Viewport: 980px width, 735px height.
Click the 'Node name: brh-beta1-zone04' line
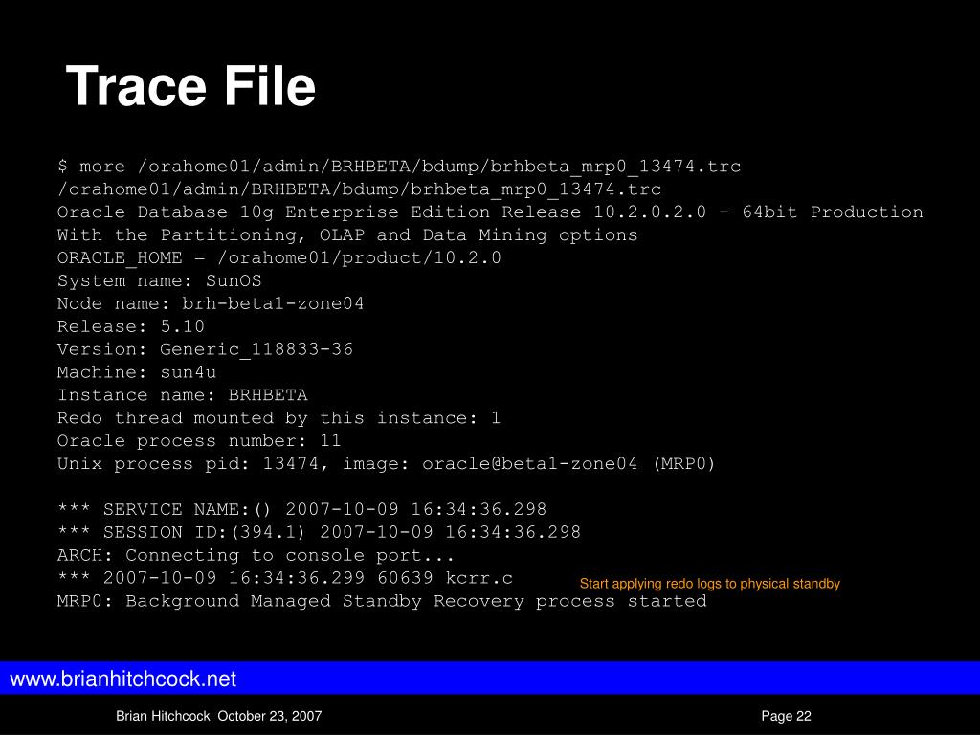pos(211,303)
